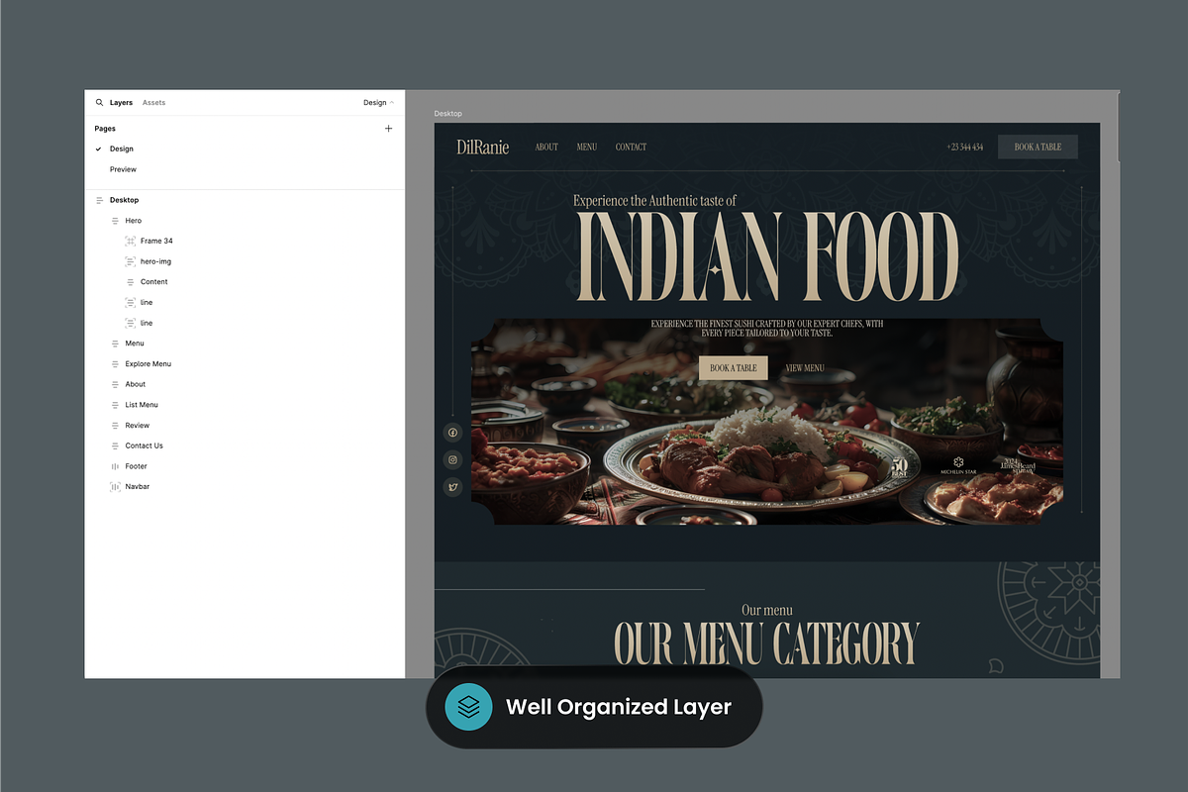Viewport: 1188px width, 792px height.
Task: Click the Facebook social icon on canvas
Action: click(x=452, y=433)
